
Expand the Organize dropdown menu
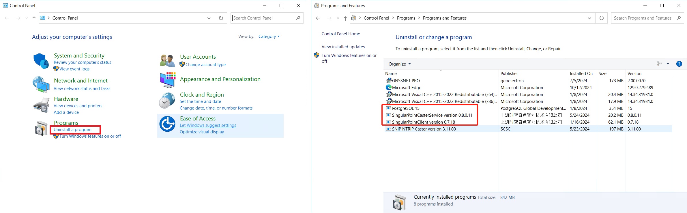pyautogui.click(x=399, y=64)
